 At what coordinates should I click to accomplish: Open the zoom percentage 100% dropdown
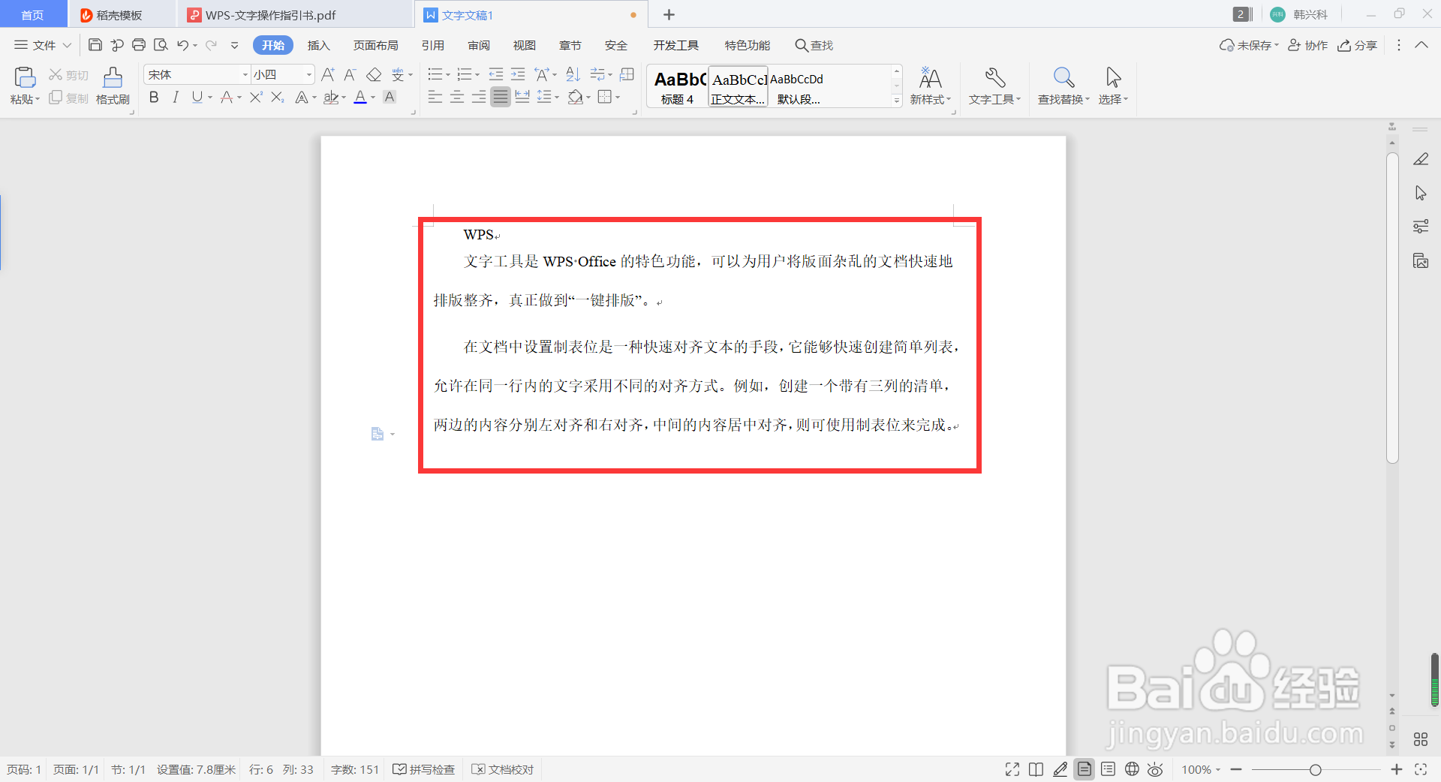coord(1201,769)
